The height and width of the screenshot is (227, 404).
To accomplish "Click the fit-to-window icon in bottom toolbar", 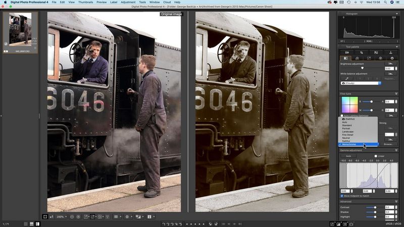I will pyautogui.click(x=45, y=216).
